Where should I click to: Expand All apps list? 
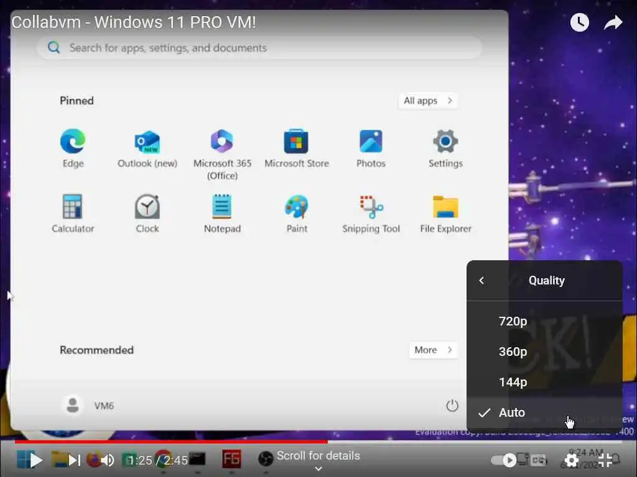click(x=428, y=101)
